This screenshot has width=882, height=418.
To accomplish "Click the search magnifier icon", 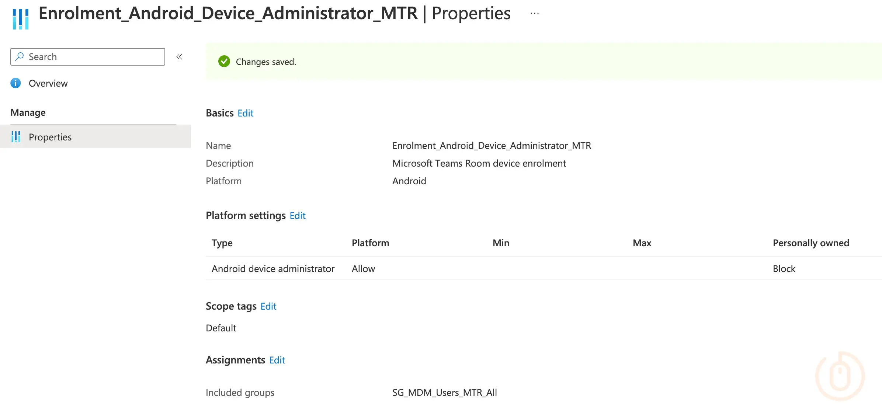I will point(20,57).
